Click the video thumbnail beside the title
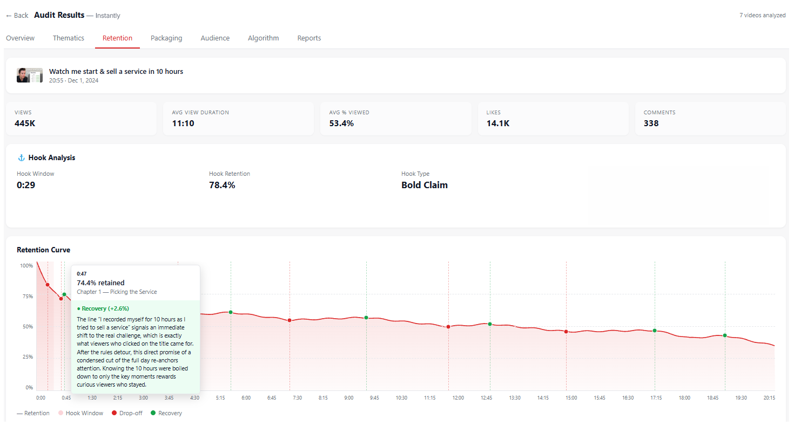The image size is (794, 433). (30, 75)
